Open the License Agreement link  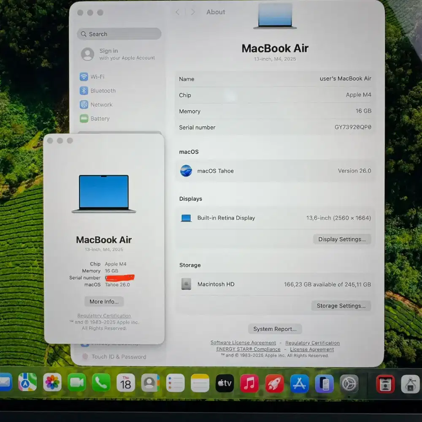point(312,349)
